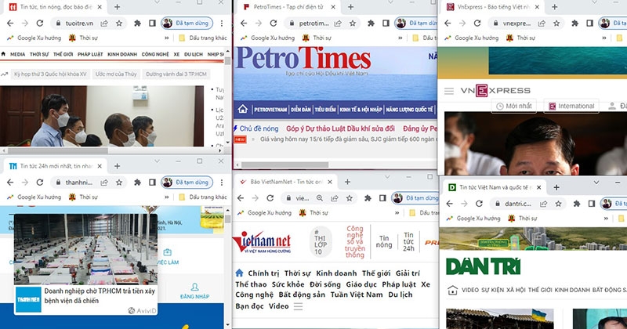627x329 pixels.
Task: Open Thời sự bookmark in PetroTimes window
Action: (317, 38)
